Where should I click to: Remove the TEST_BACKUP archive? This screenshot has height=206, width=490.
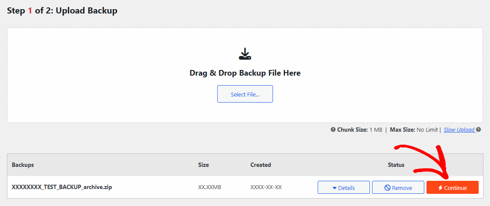tap(398, 187)
